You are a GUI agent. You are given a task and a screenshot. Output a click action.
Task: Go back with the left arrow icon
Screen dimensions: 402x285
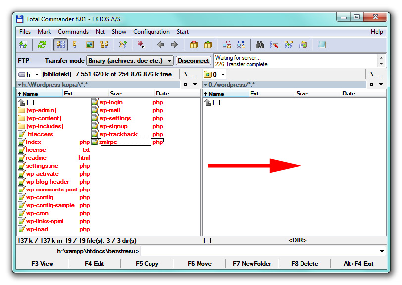click(x=160, y=45)
